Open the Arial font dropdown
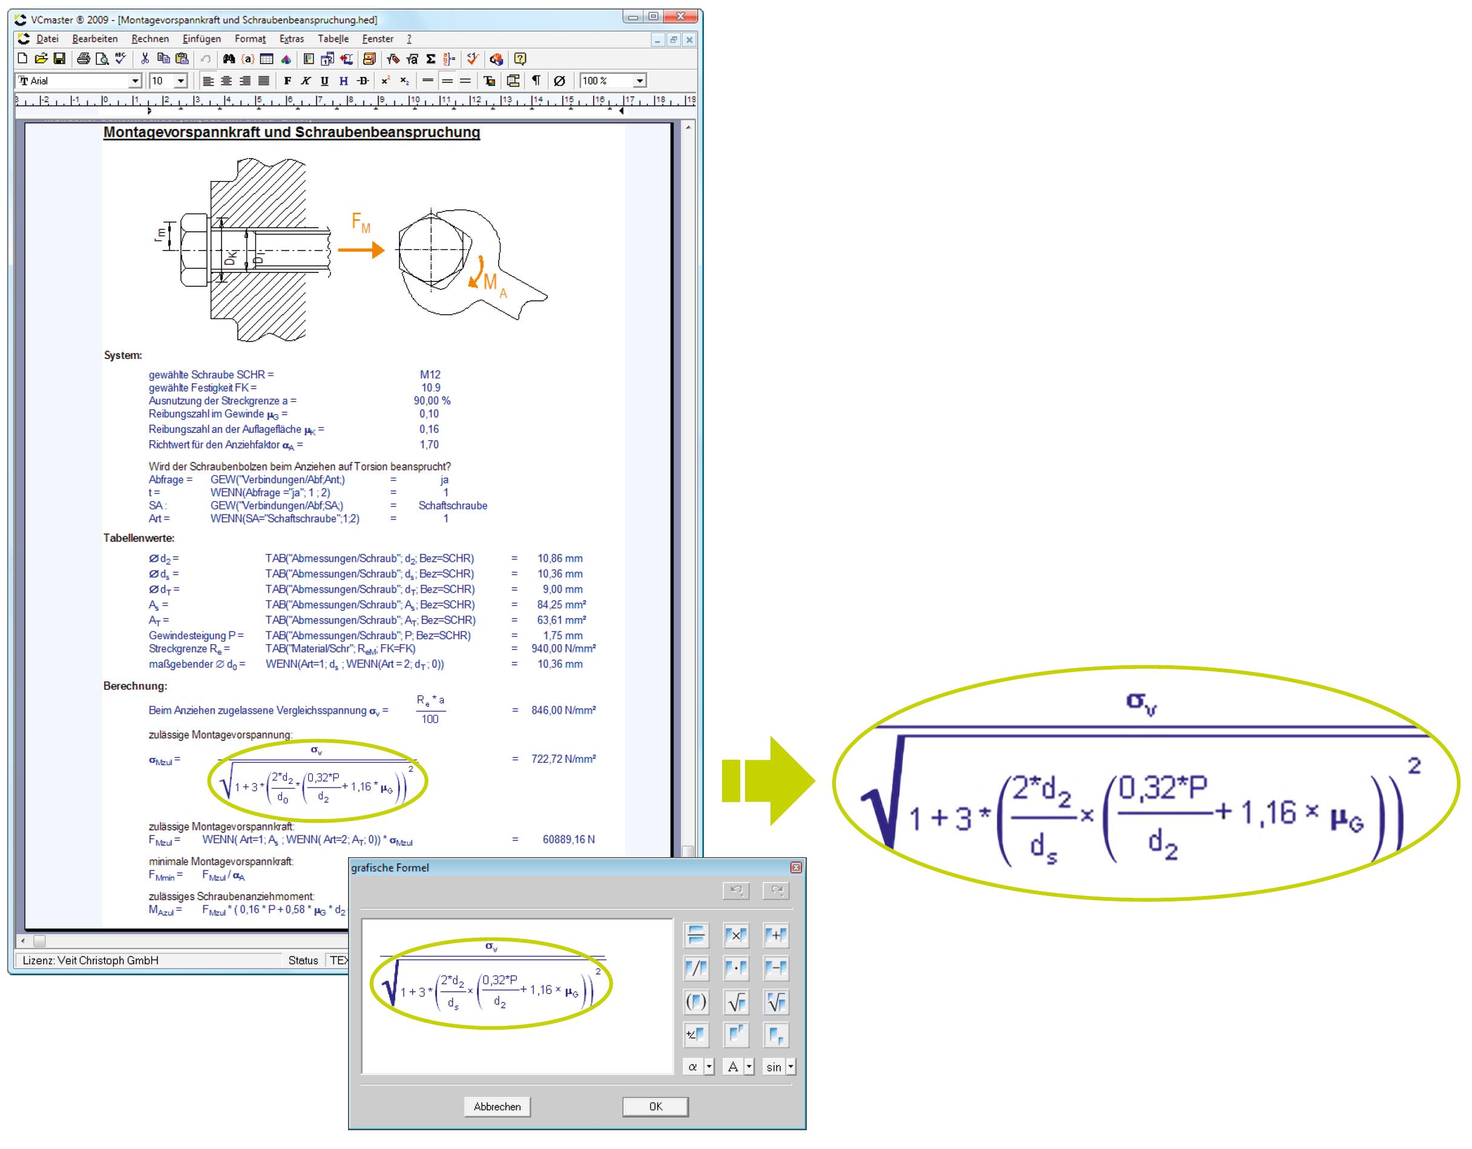Viewport: 1472px width, 1149px height. coord(135,81)
